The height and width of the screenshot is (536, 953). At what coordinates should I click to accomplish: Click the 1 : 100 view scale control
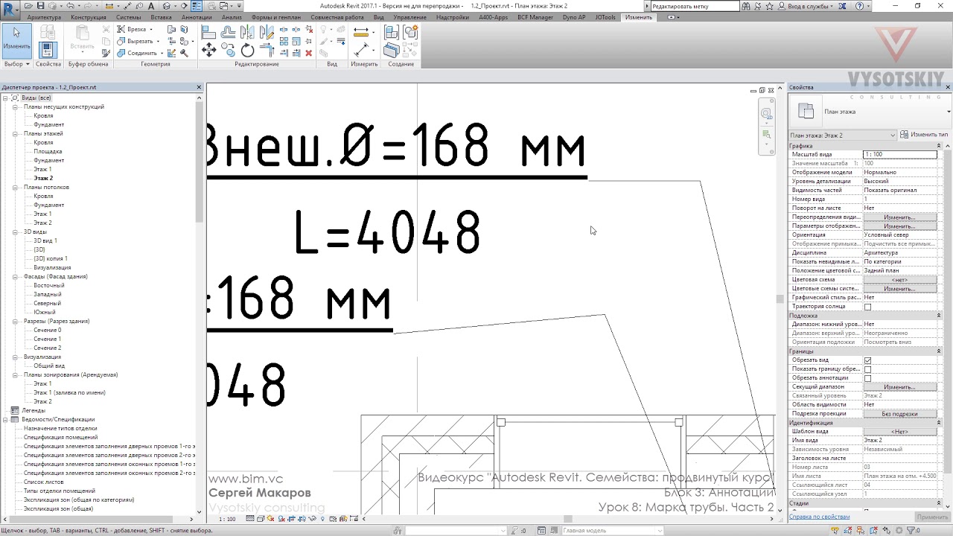(x=228, y=519)
